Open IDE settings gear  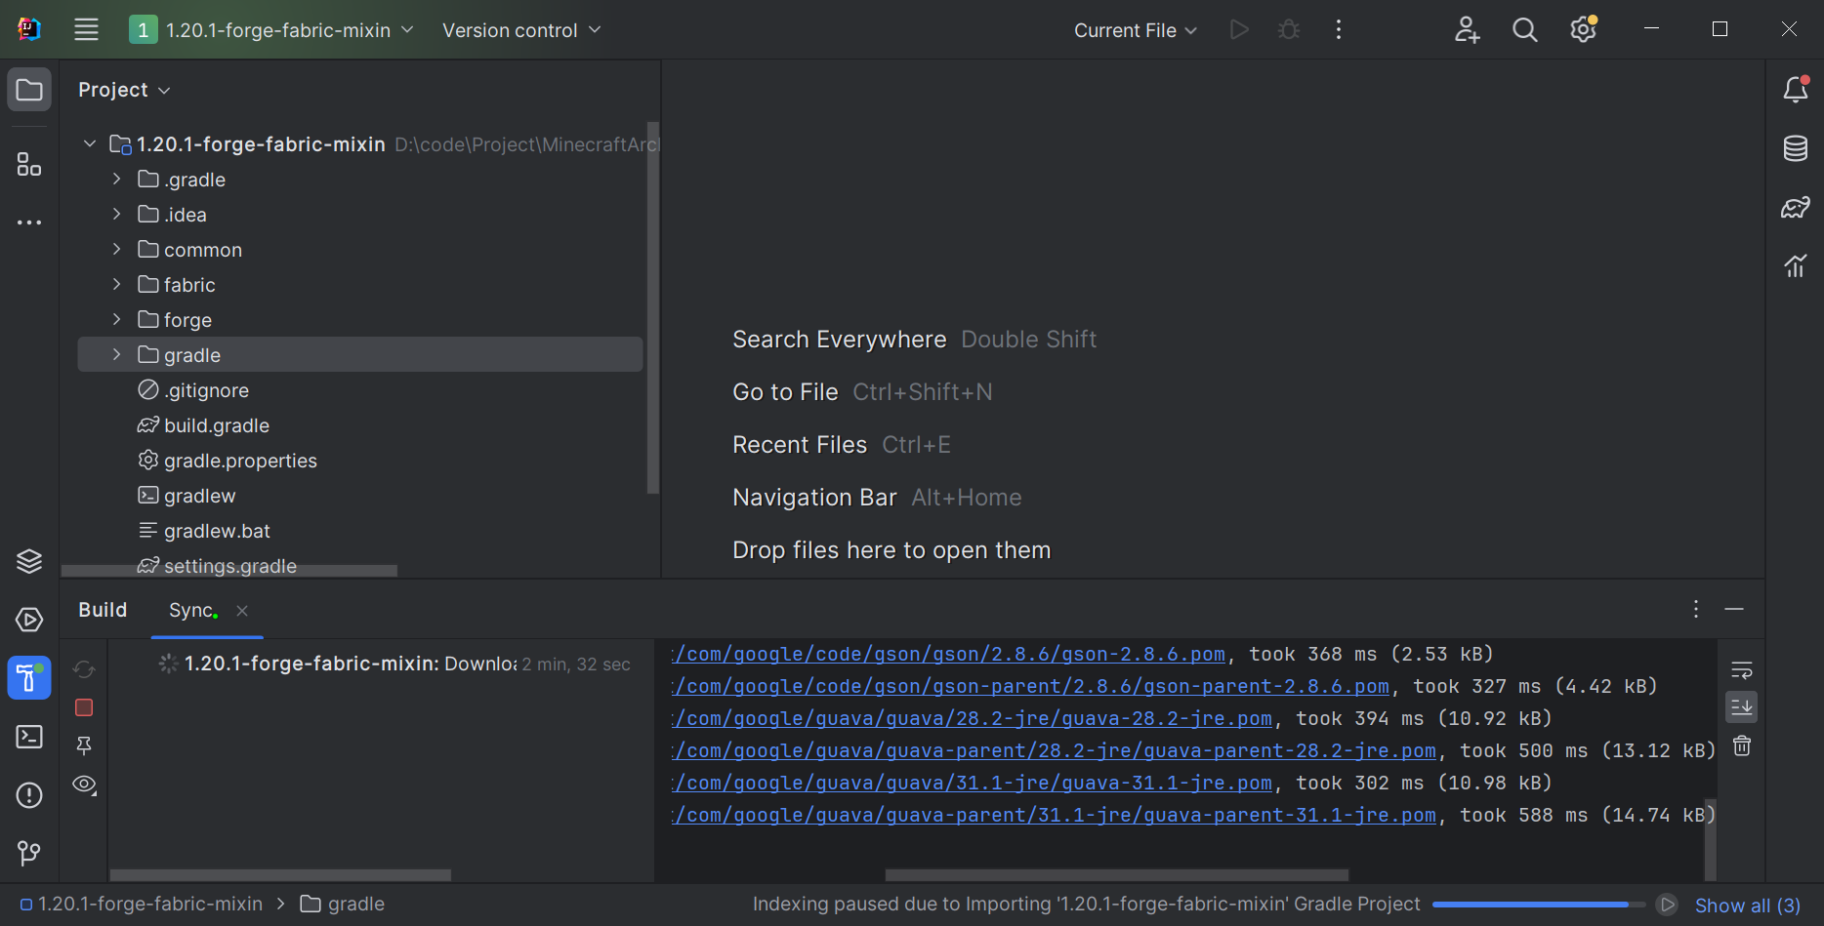pos(1583,30)
